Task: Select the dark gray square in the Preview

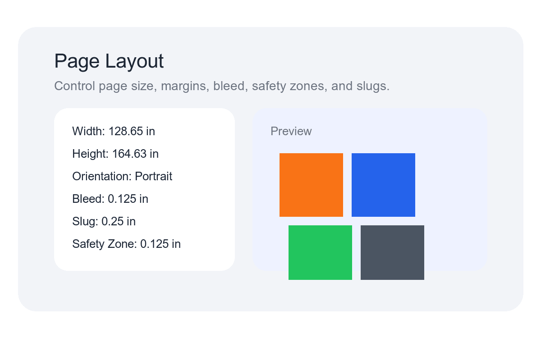Action: (392, 252)
